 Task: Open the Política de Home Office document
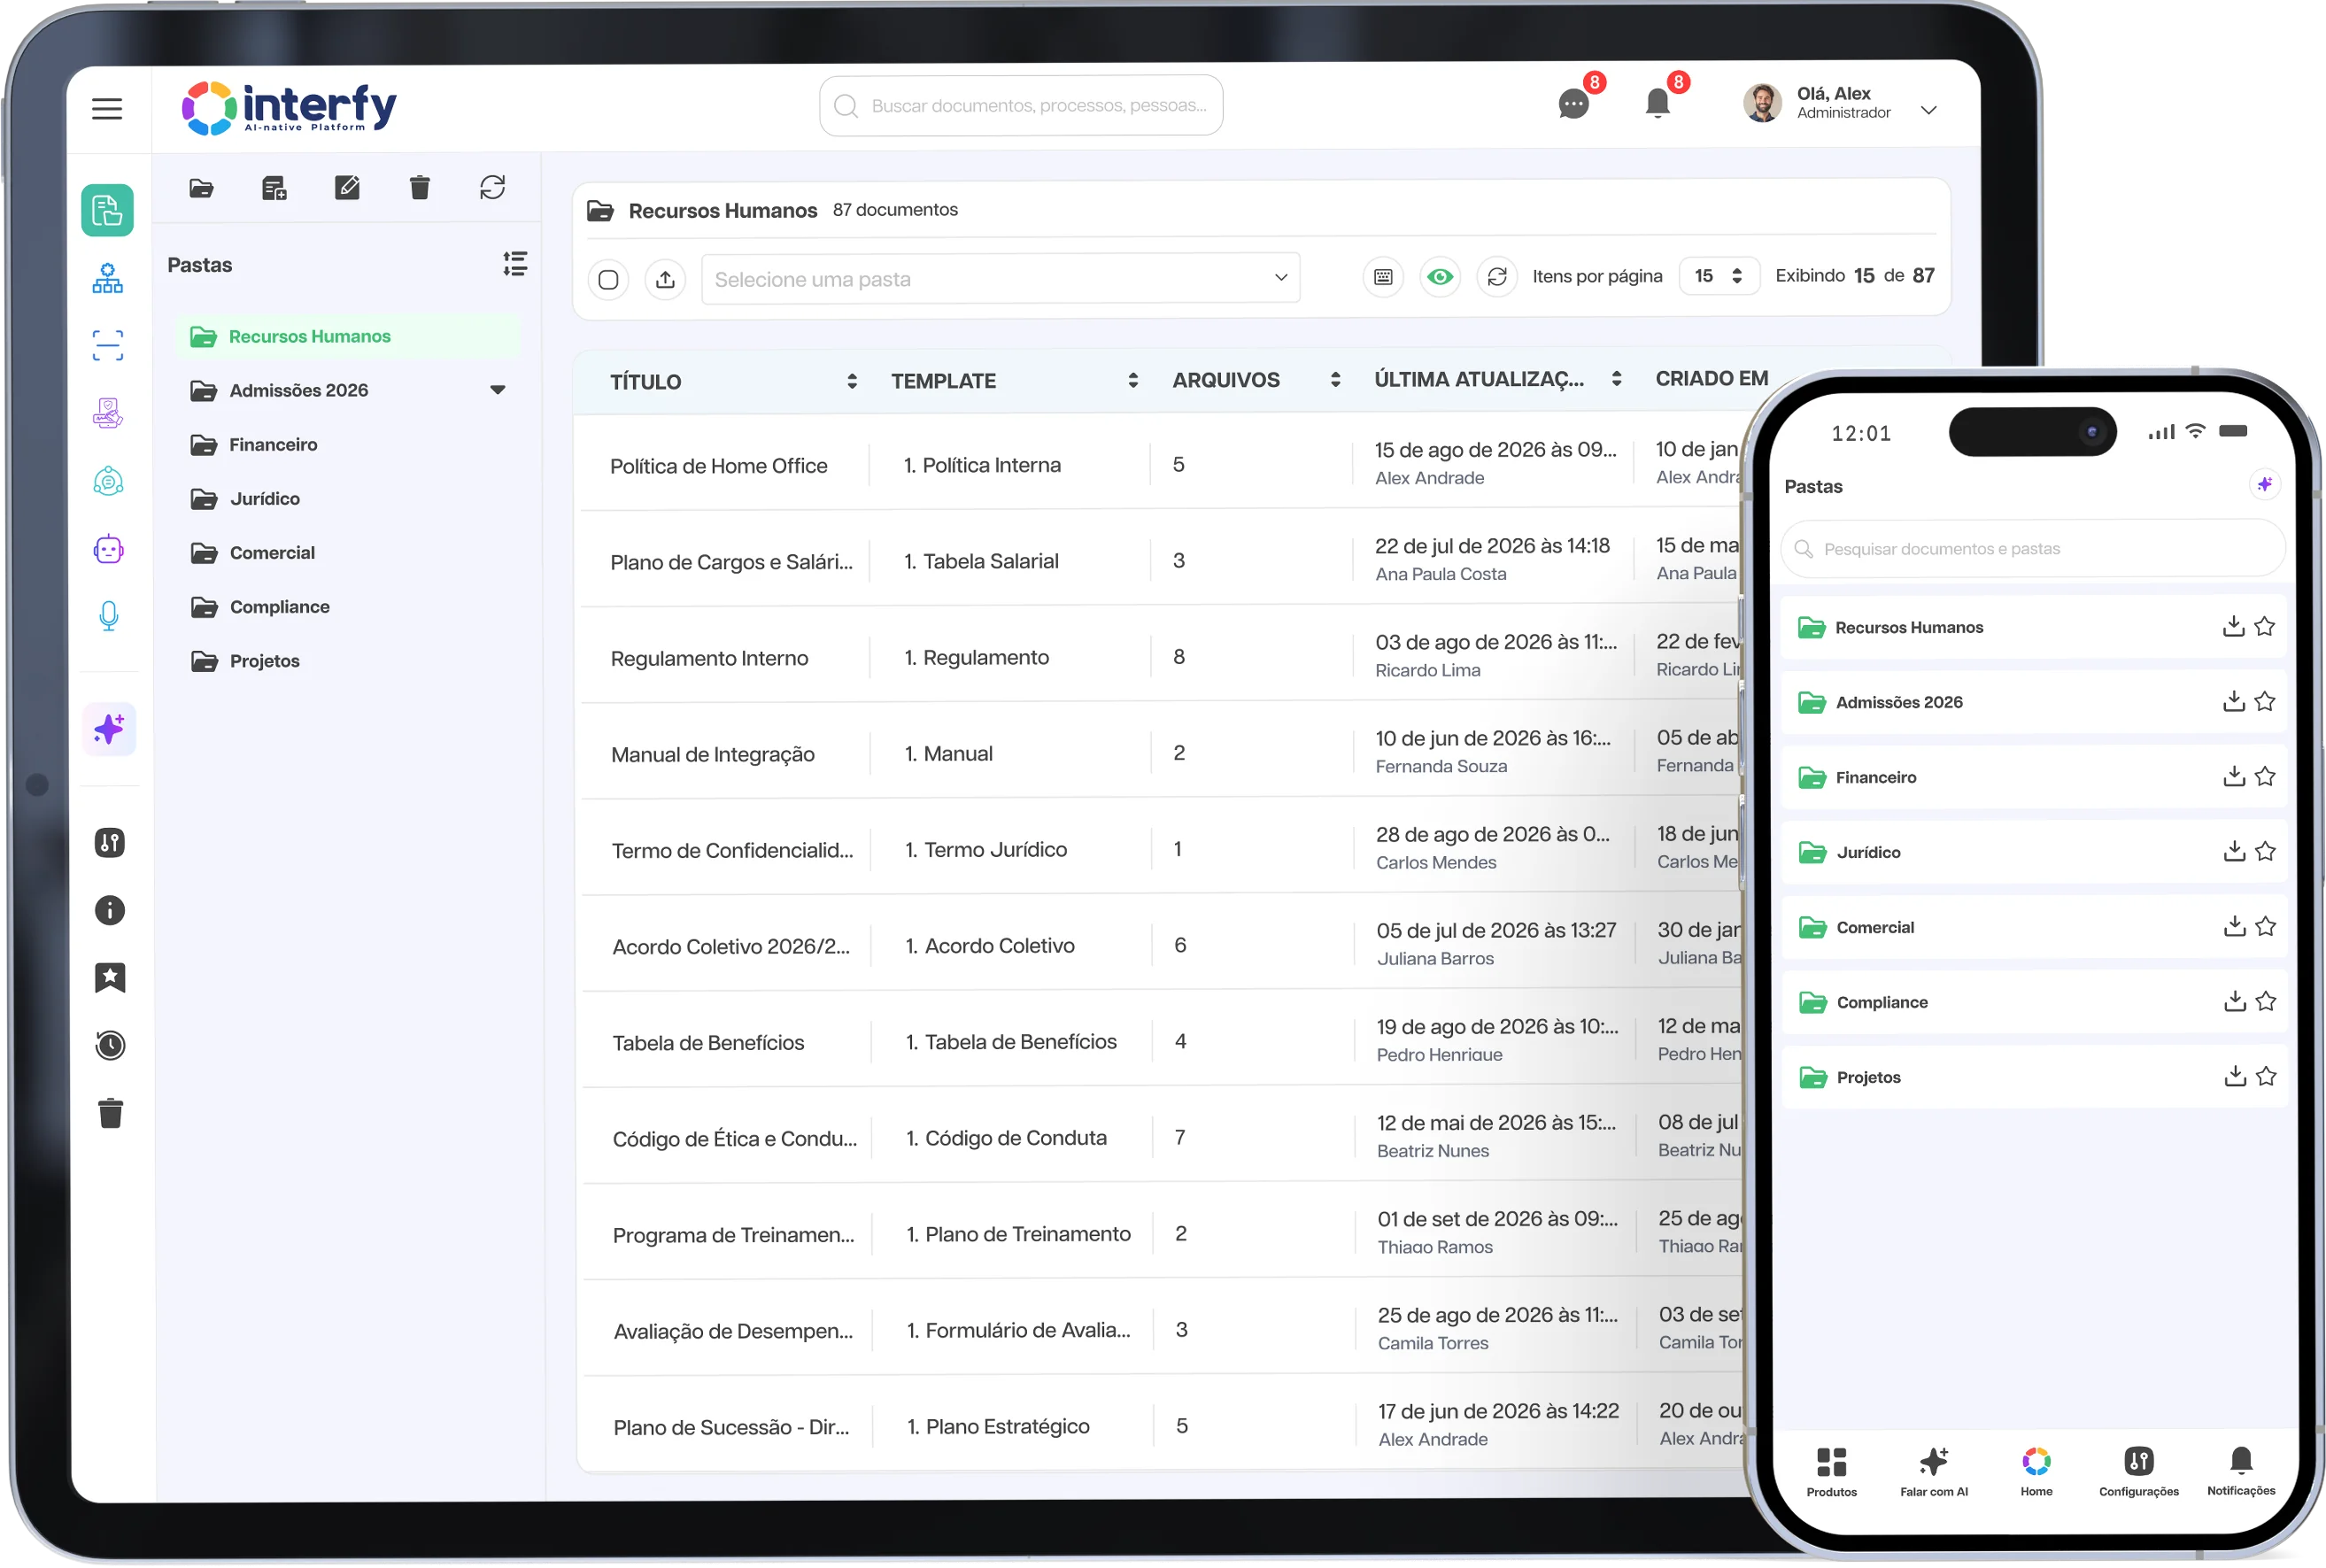[x=719, y=466]
